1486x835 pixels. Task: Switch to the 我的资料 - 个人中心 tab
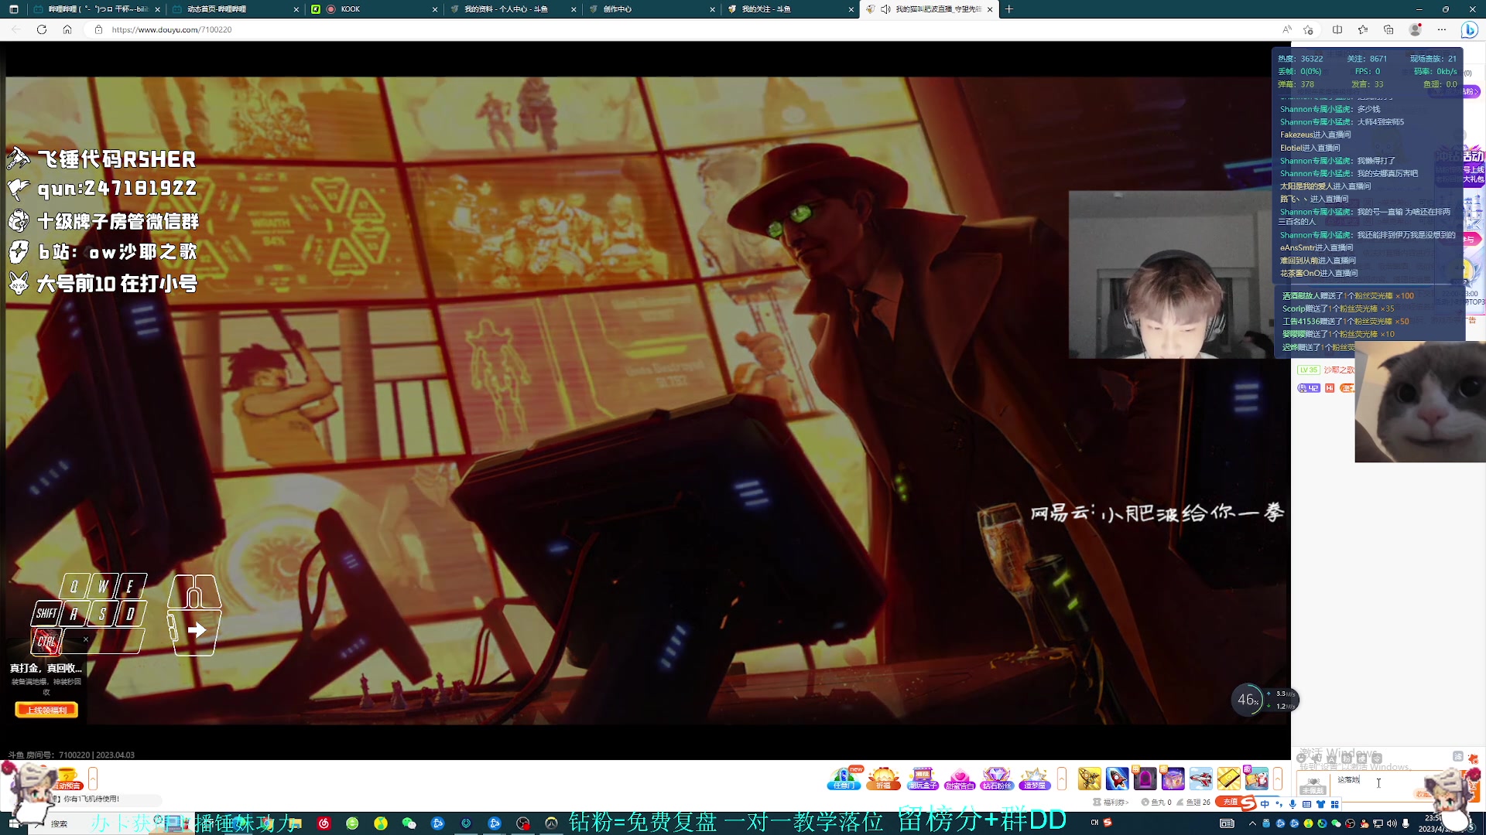point(512,9)
